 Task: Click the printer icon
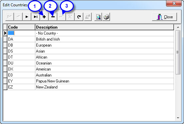[x=106, y=17]
